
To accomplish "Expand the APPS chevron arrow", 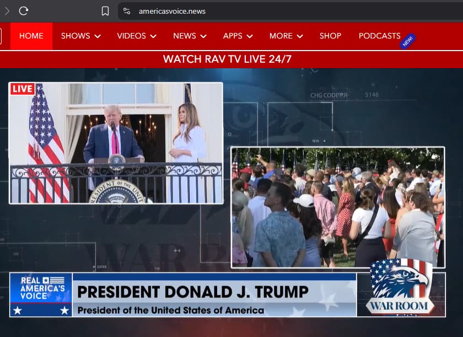I will (x=250, y=36).
